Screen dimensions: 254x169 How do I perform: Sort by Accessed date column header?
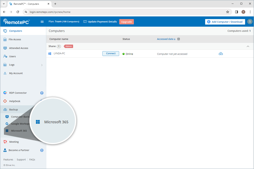pyautogui.click(x=166, y=39)
